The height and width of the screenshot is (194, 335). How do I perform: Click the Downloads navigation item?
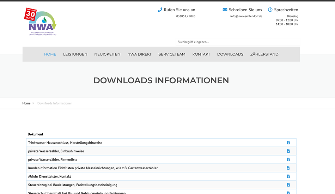point(230,54)
